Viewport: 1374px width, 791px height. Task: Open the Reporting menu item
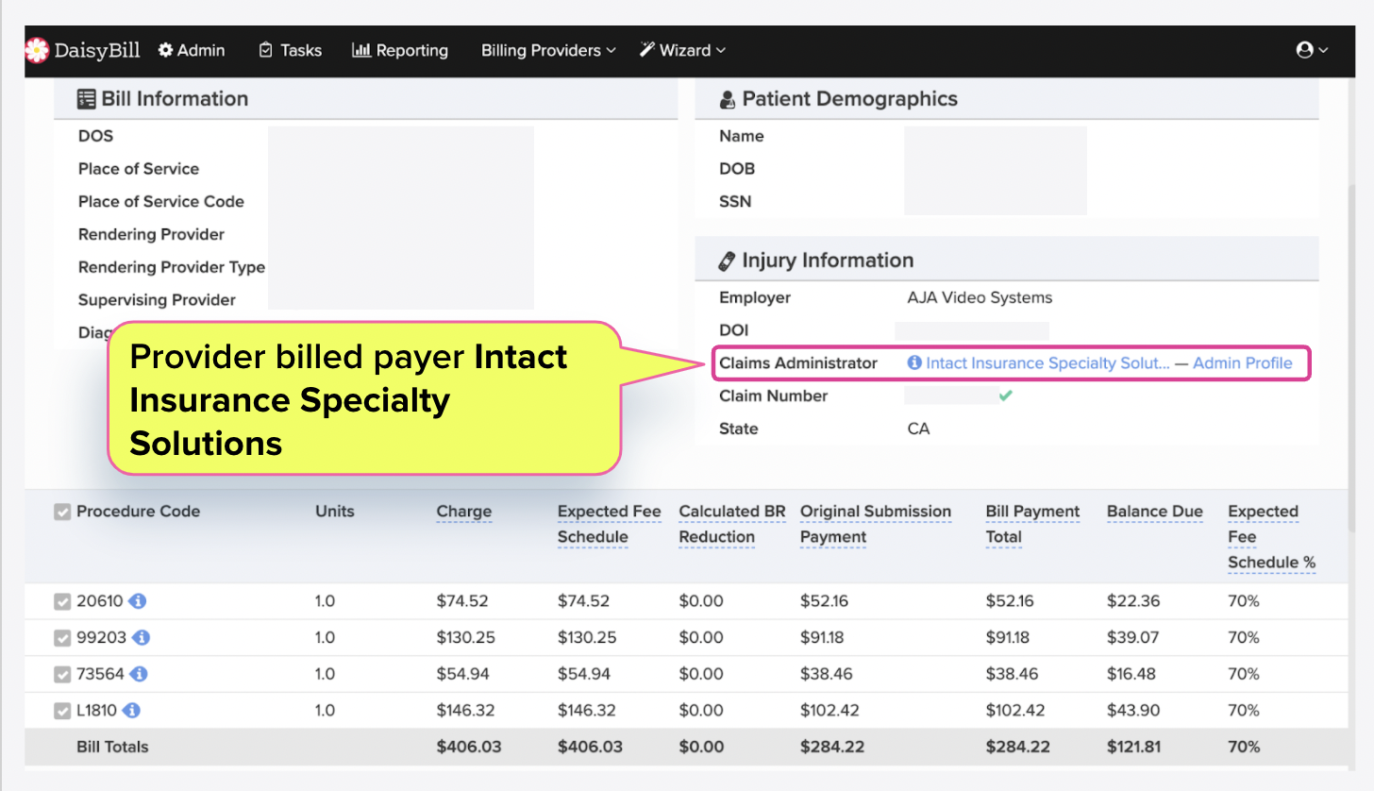click(x=400, y=50)
